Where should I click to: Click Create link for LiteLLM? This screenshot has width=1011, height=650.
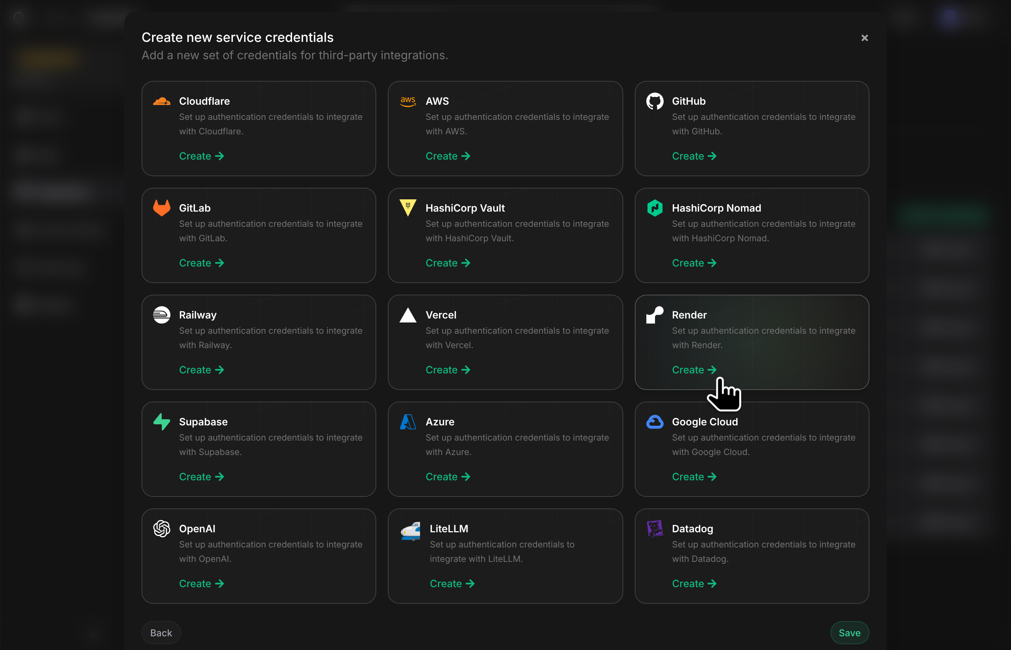[x=452, y=583]
